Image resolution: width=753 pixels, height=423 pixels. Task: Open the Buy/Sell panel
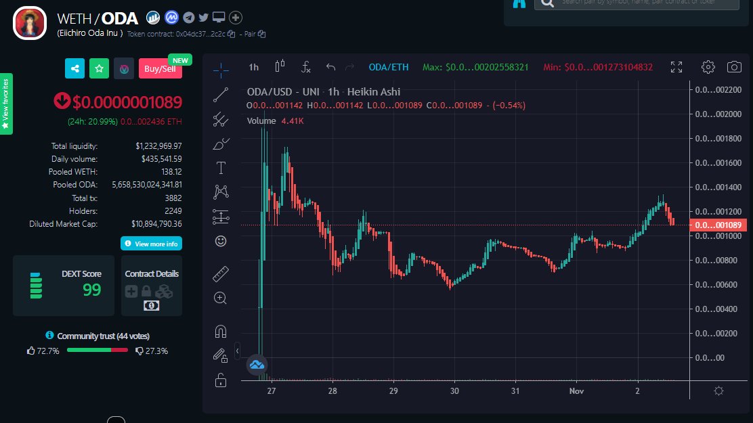(x=160, y=68)
